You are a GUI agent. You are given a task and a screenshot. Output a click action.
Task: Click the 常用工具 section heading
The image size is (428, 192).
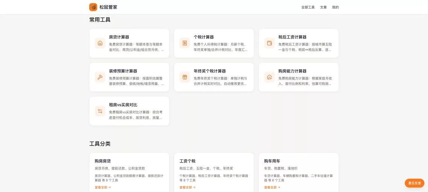pos(100,20)
